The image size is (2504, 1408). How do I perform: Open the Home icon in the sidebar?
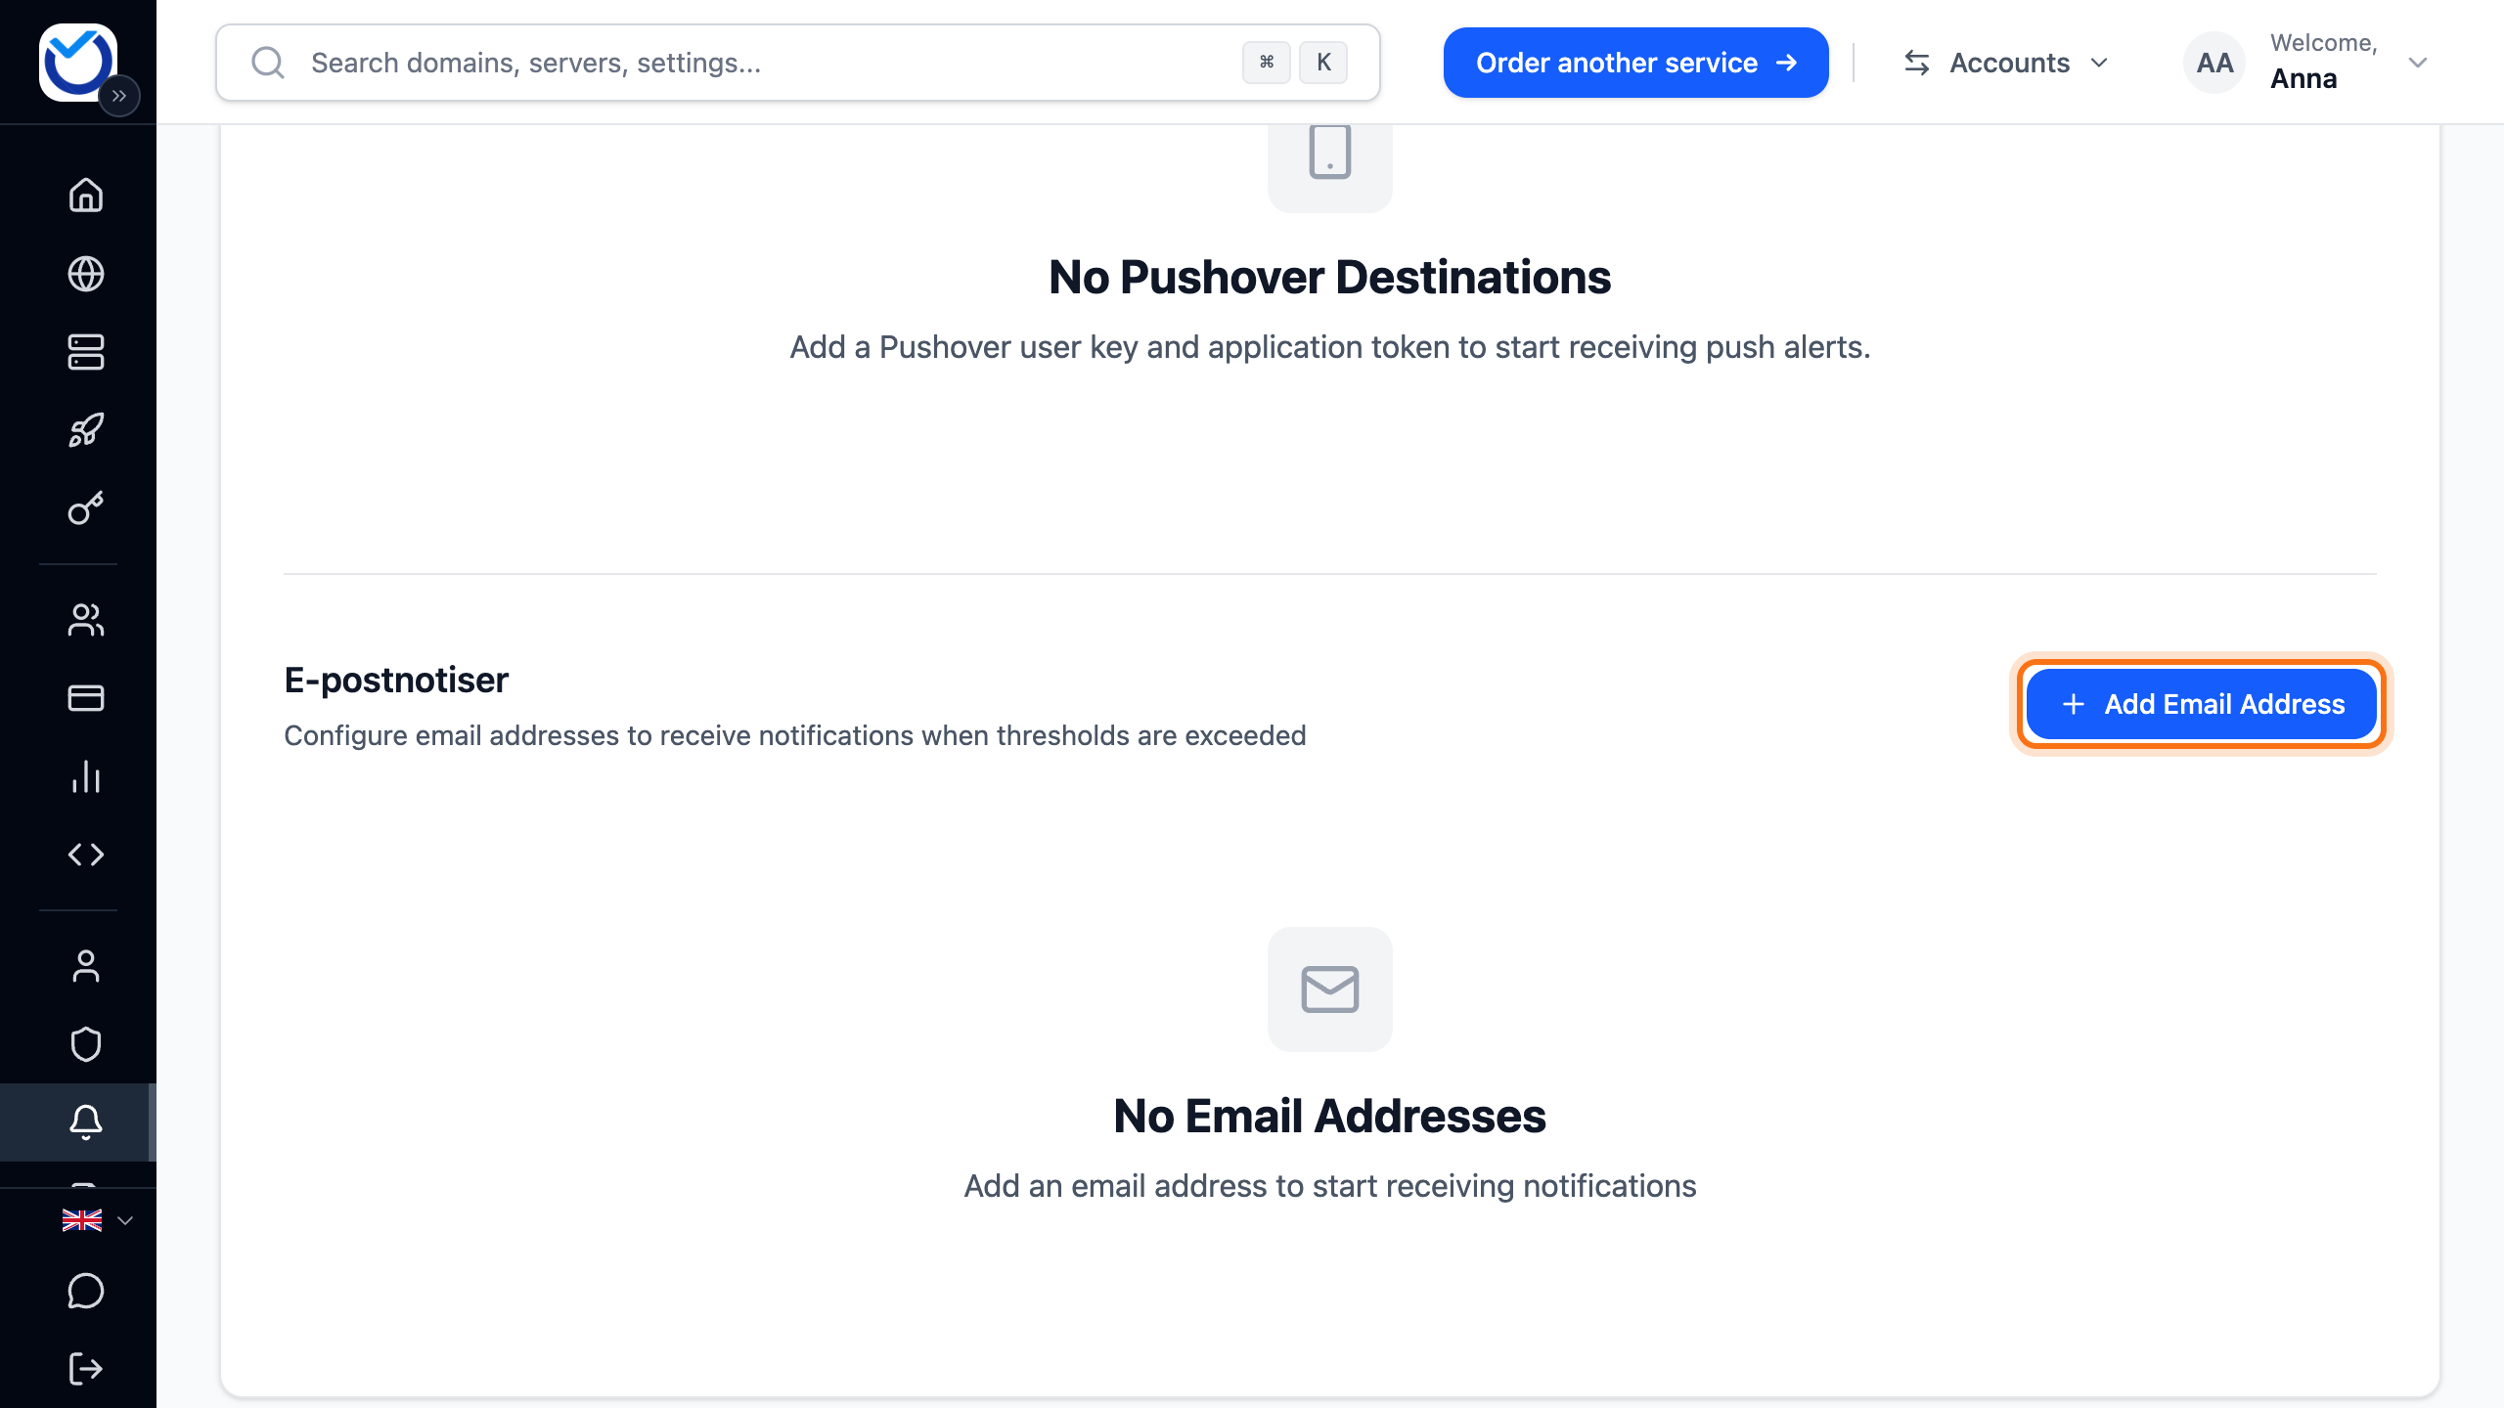tap(86, 196)
